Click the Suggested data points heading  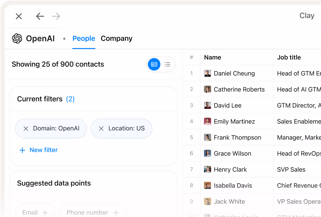pyautogui.click(x=54, y=183)
